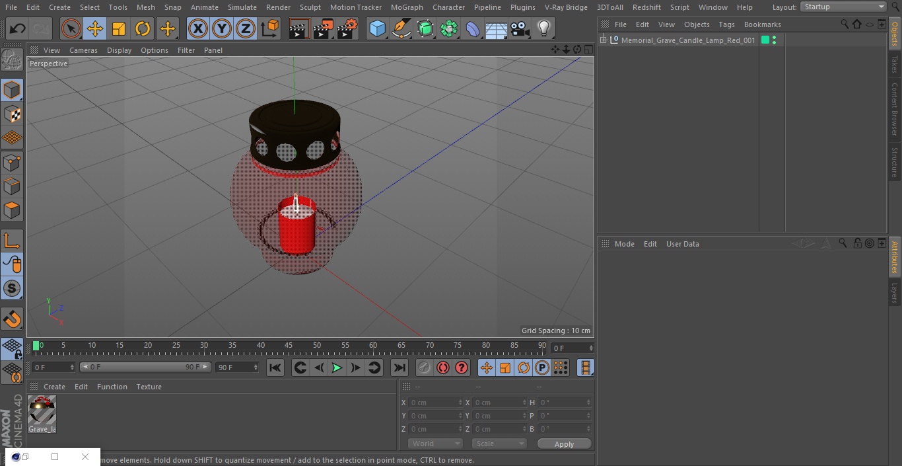Toggle Z axis lock
Screen dimensions: 902x466
[245, 28]
